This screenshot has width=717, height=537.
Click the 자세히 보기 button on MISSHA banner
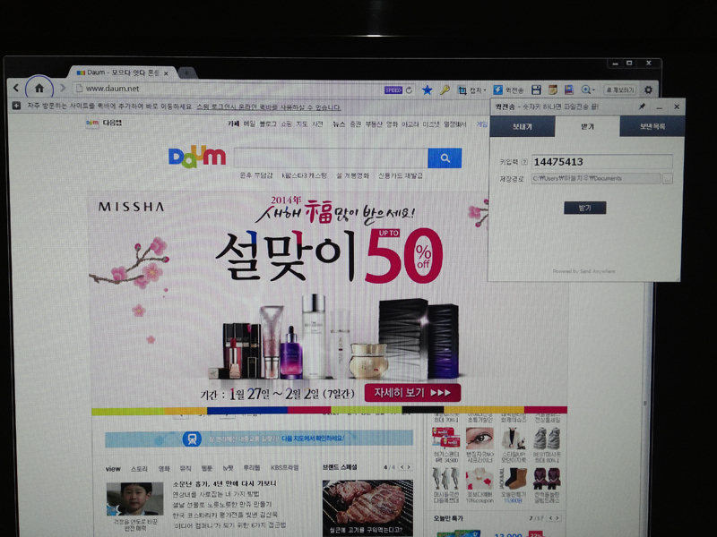pyautogui.click(x=412, y=393)
